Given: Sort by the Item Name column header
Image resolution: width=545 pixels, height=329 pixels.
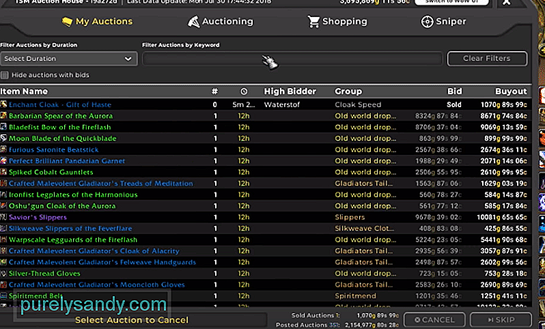Looking at the screenshot, I should (x=24, y=91).
